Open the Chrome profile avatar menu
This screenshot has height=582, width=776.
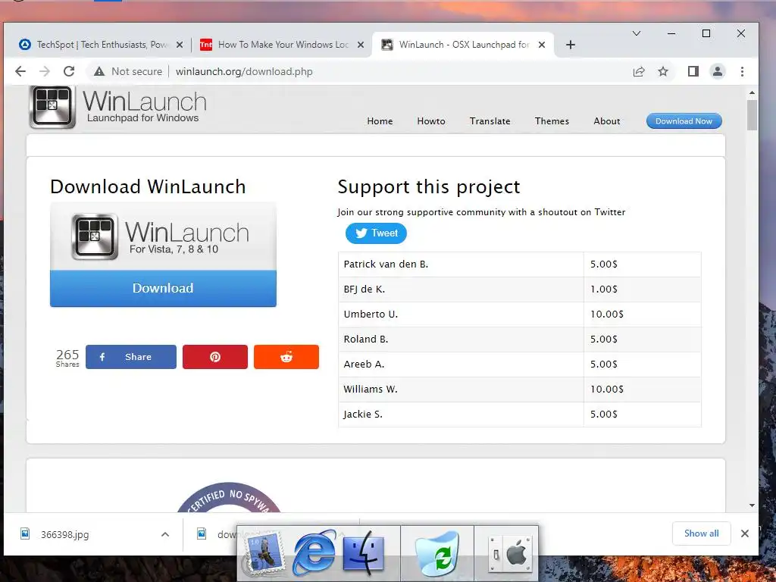[718, 71]
